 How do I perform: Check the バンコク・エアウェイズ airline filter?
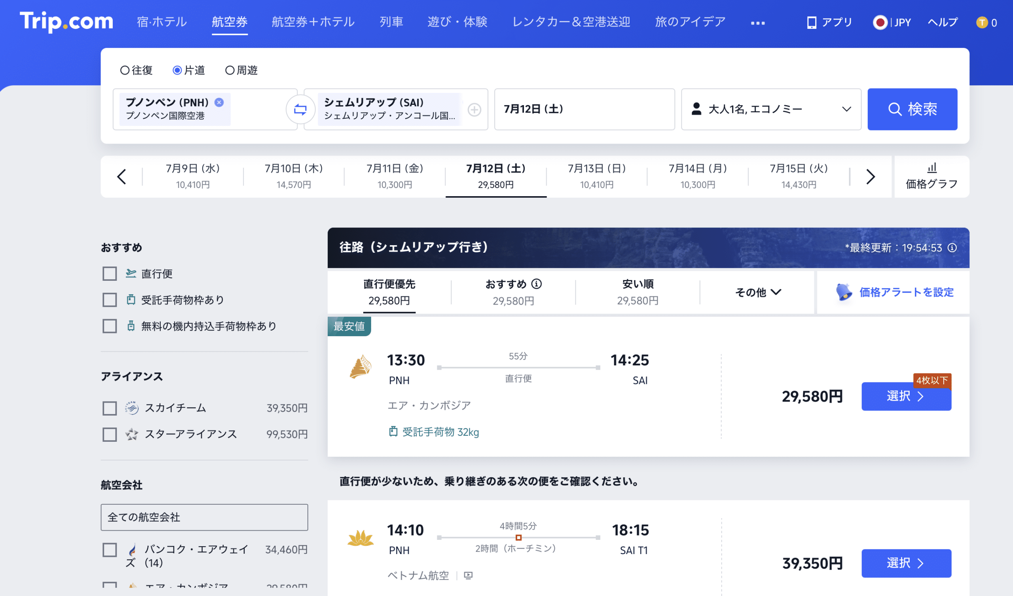click(x=110, y=550)
